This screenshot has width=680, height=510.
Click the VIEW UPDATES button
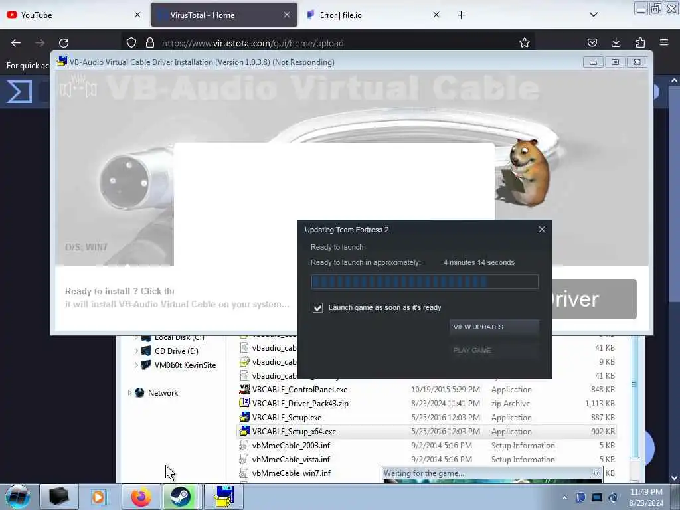point(494,327)
